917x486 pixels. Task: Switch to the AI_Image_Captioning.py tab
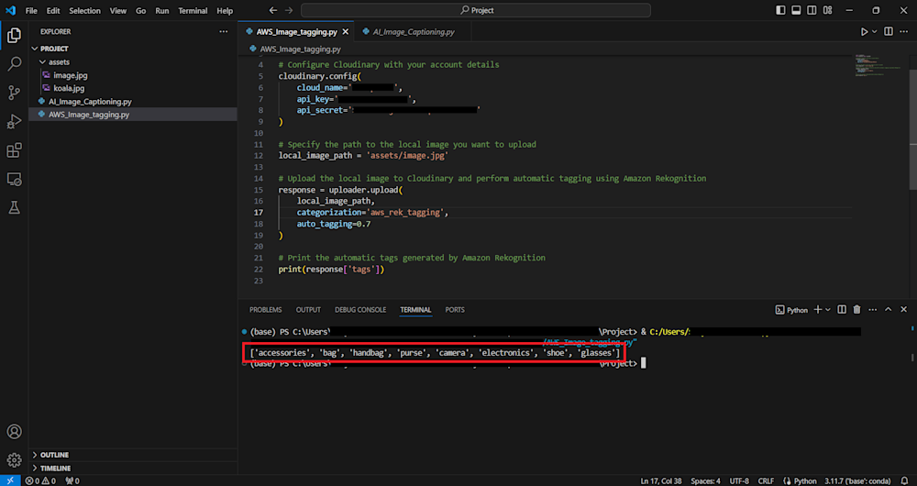[413, 31]
